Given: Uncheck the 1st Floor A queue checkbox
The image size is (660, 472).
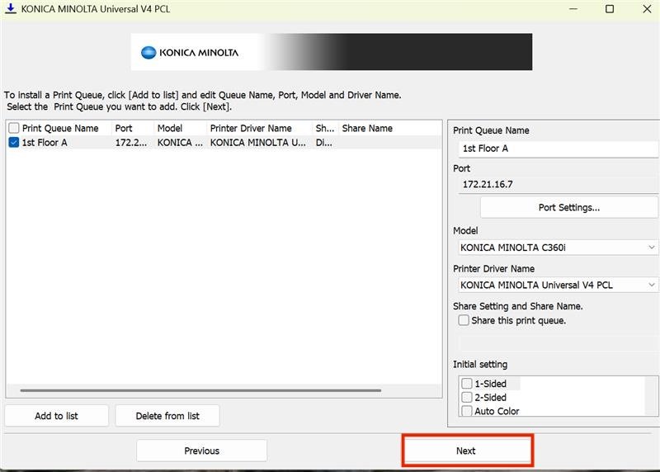Looking at the screenshot, I should [x=14, y=142].
